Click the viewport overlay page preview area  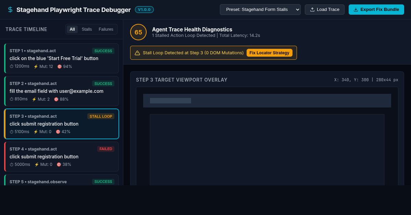click(267, 150)
